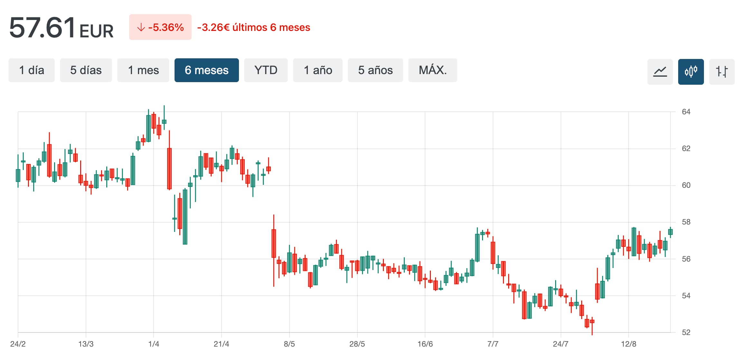Choose the 1 día time range
740x355 pixels.
32,70
